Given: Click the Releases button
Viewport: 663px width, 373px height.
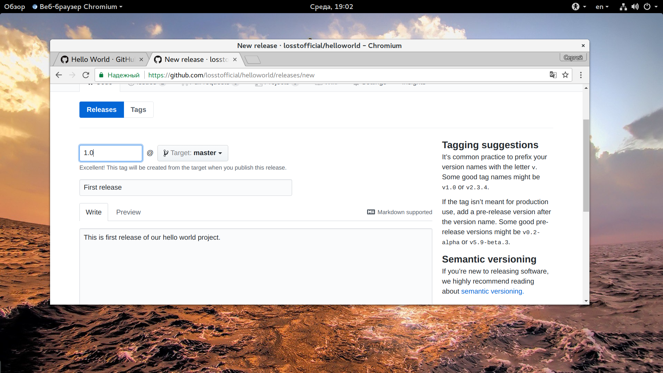Looking at the screenshot, I should pos(102,109).
